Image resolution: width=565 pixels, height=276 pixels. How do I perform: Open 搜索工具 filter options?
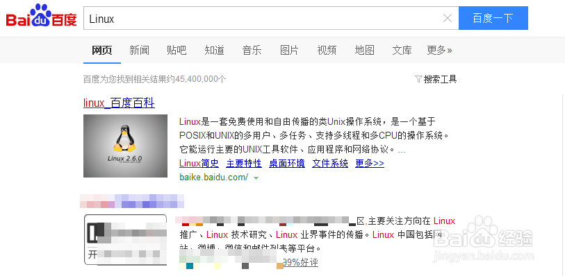[436, 79]
